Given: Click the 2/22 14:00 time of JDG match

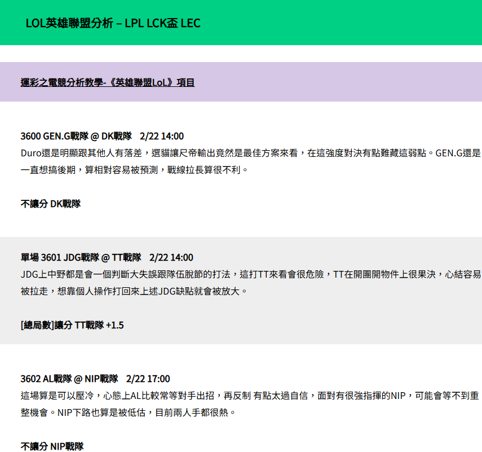Looking at the screenshot, I should coord(171,257).
